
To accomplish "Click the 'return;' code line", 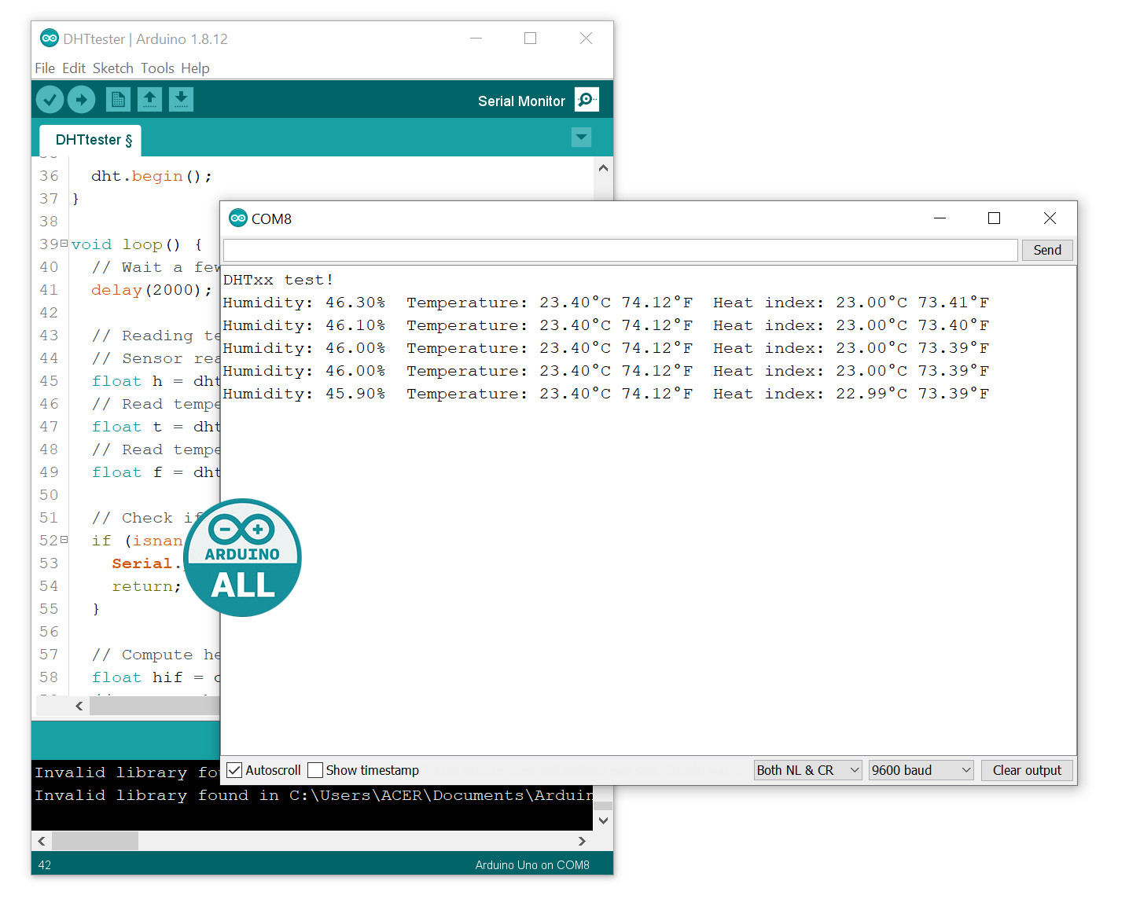I will (x=146, y=586).
